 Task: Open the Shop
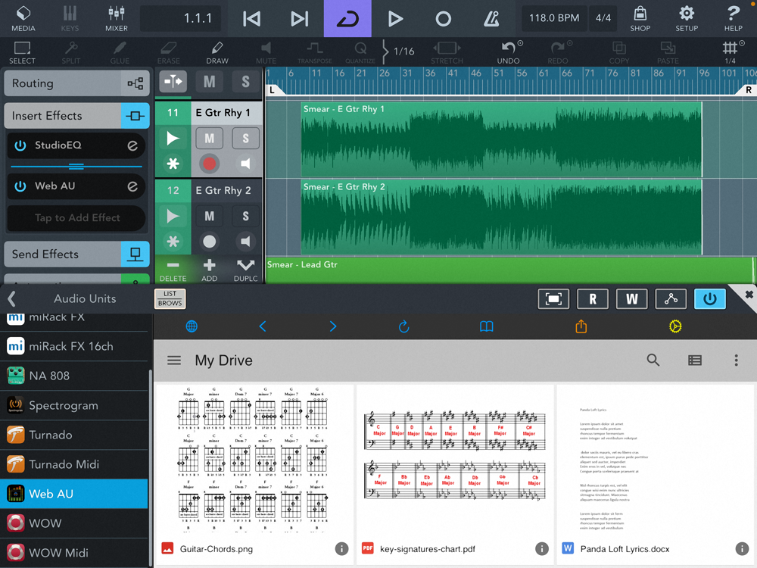click(x=640, y=19)
